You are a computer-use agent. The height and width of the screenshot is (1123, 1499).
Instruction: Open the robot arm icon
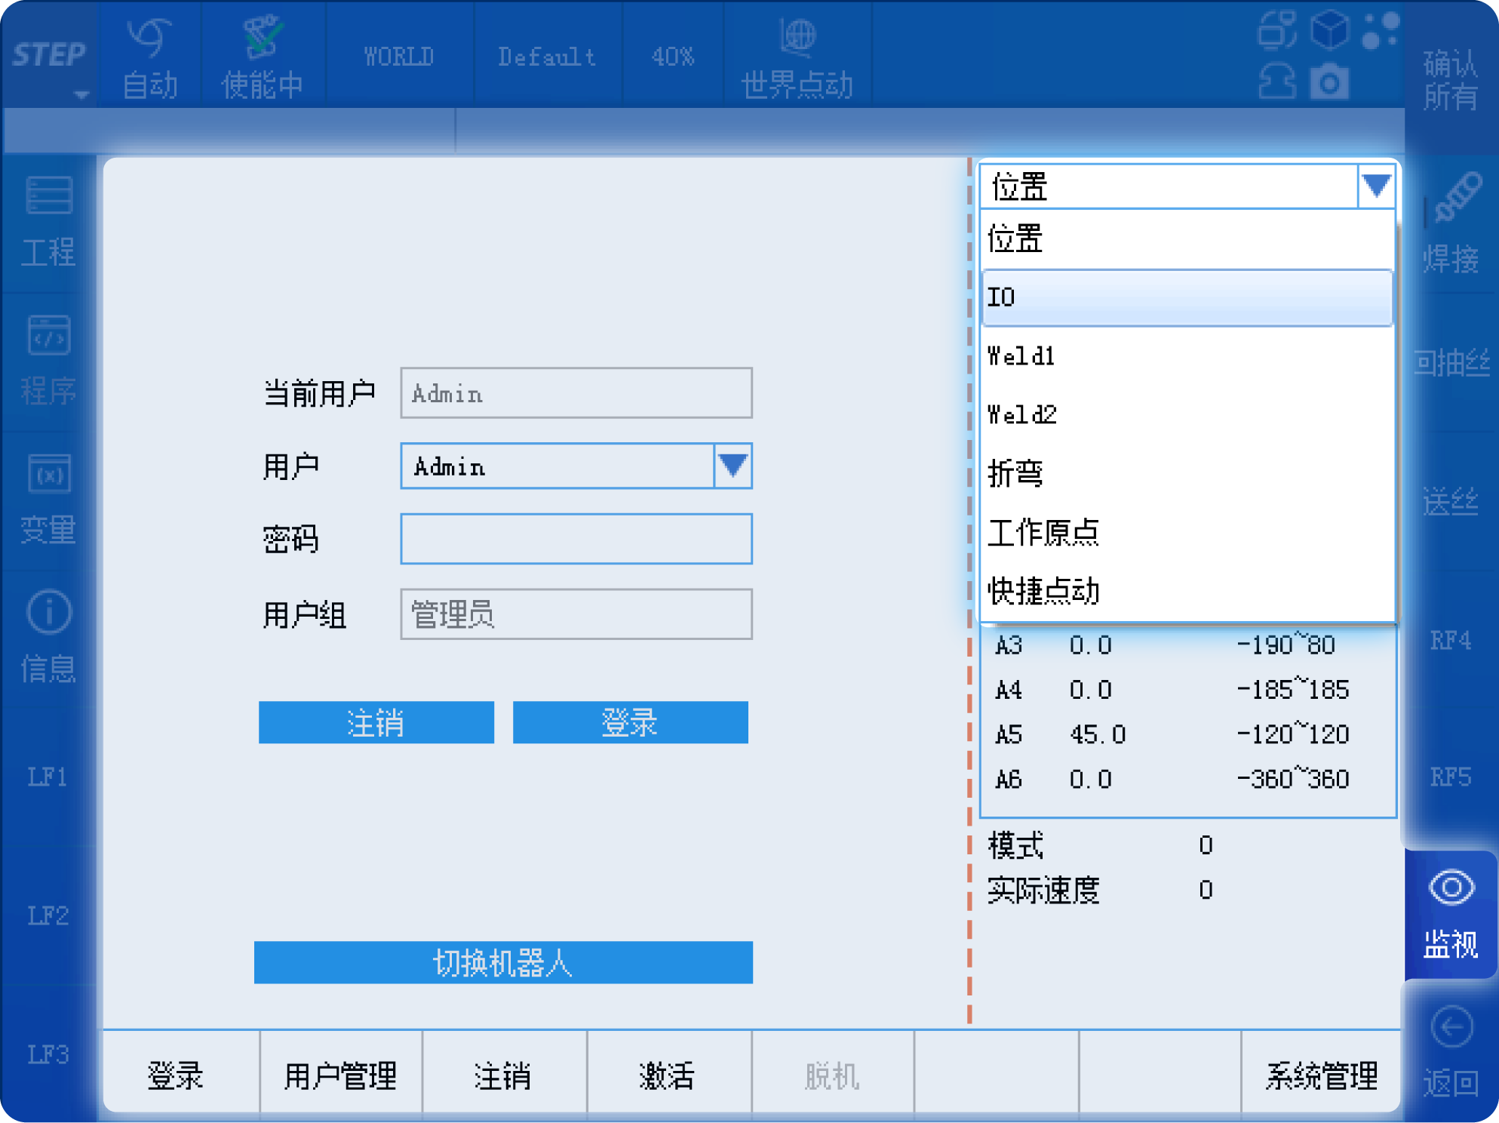(1276, 81)
